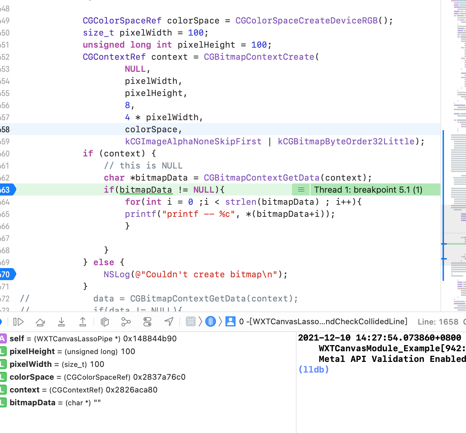Click "unsigned long int" type declaration
The image size is (466, 433).
127,45
